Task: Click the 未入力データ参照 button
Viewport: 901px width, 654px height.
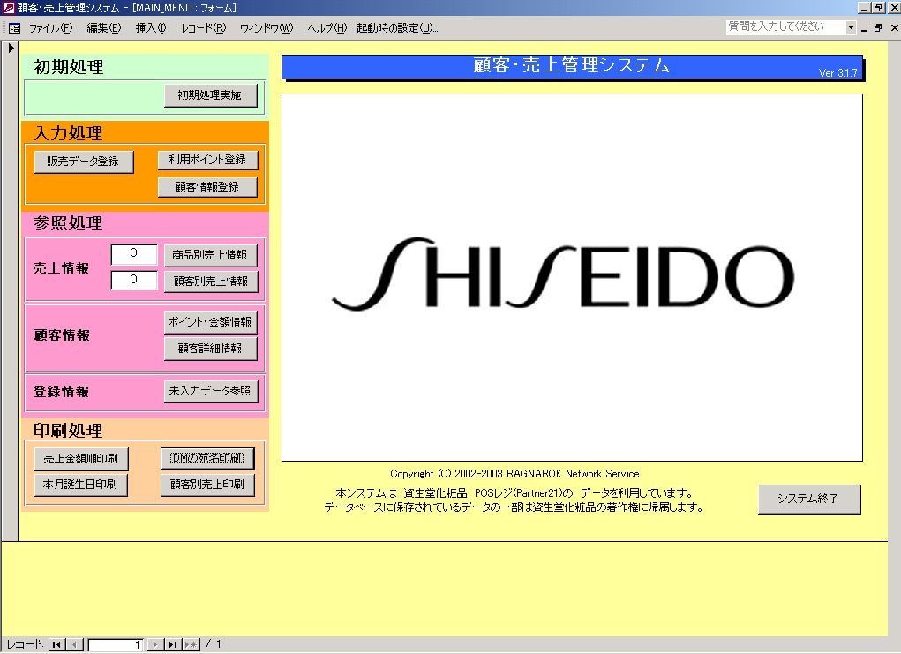Action: pos(210,391)
